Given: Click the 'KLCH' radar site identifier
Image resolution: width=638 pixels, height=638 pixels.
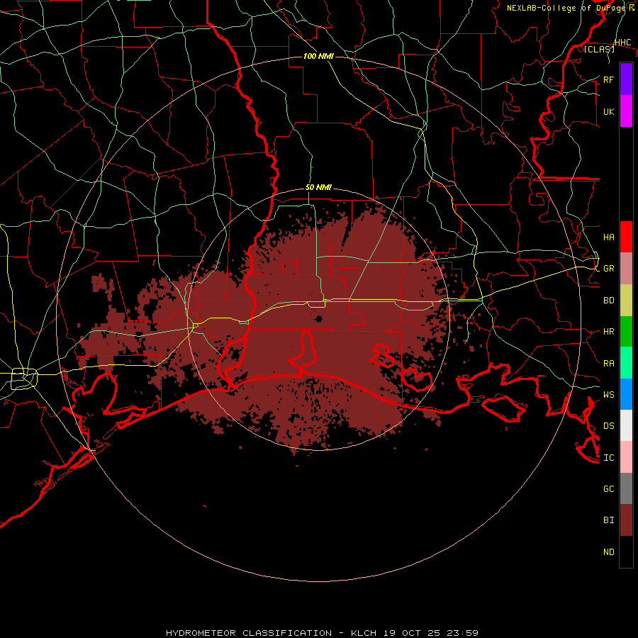Looking at the screenshot, I should (363, 633).
